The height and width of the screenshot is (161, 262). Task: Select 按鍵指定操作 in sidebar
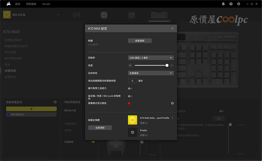tap(13, 40)
